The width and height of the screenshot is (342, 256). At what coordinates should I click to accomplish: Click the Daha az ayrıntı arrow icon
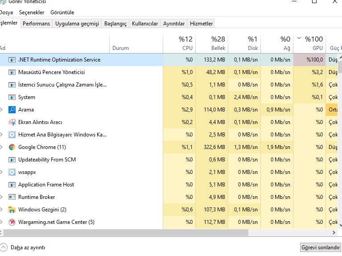point(4,248)
